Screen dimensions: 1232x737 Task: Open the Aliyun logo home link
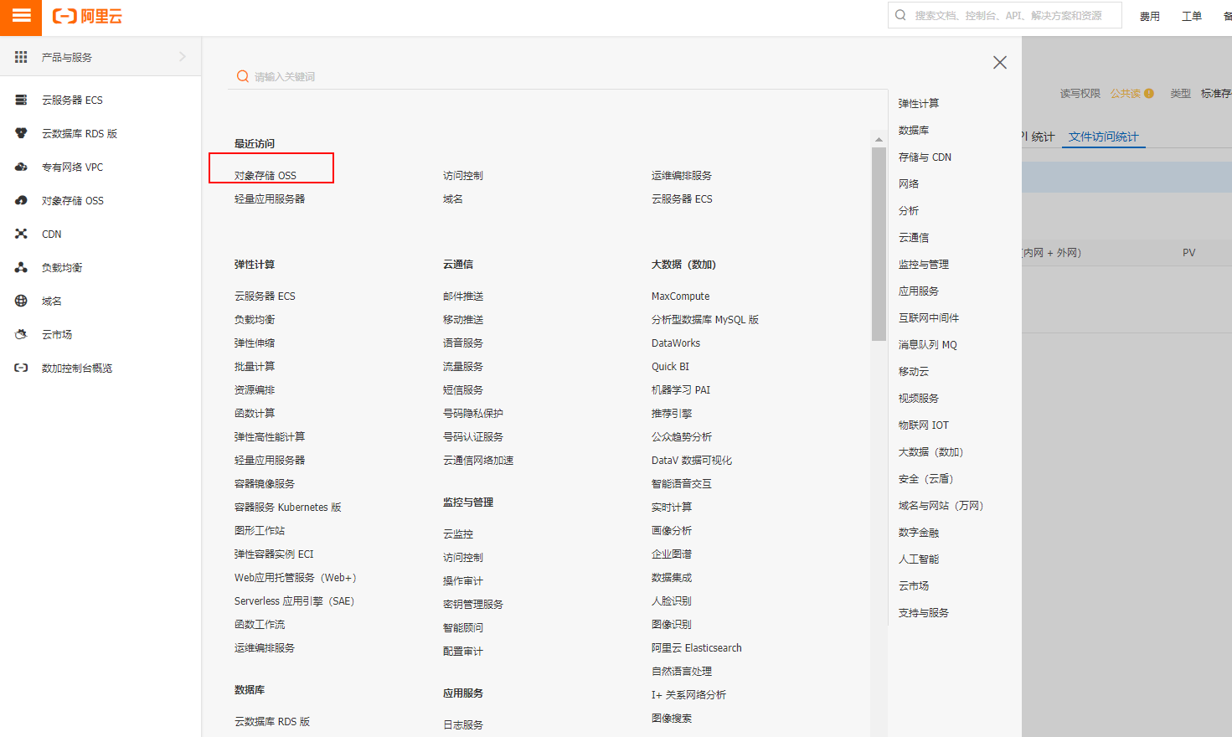click(87, 17)
